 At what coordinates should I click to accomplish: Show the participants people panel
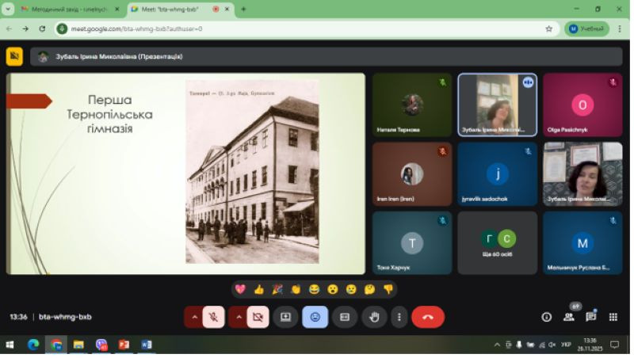coord(568,317)
